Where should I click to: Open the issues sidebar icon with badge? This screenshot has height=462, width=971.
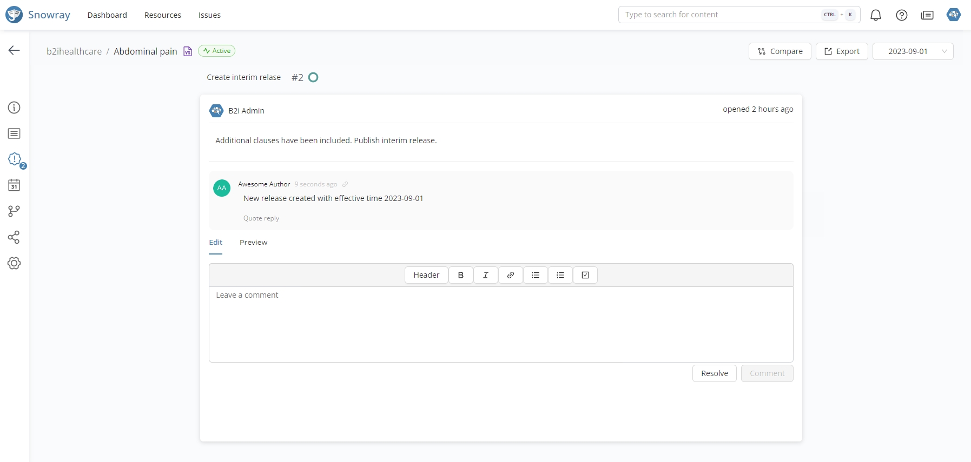pyautogui.click(x=15, y=159)
